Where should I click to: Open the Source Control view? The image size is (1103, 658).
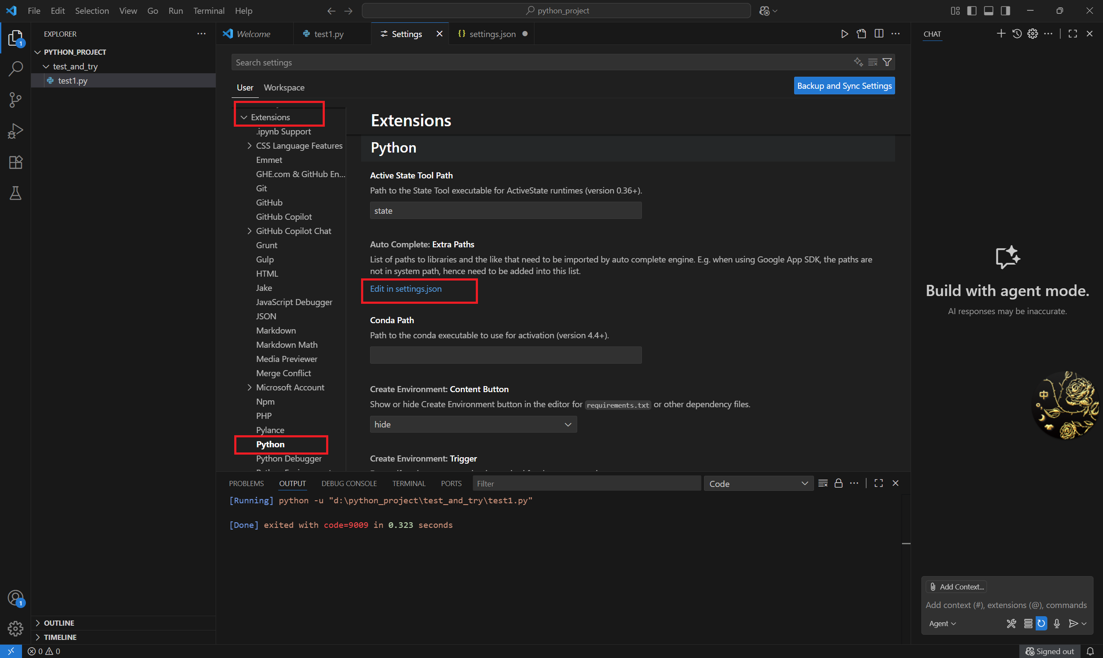pyautogui.click(x=16, y=100)
